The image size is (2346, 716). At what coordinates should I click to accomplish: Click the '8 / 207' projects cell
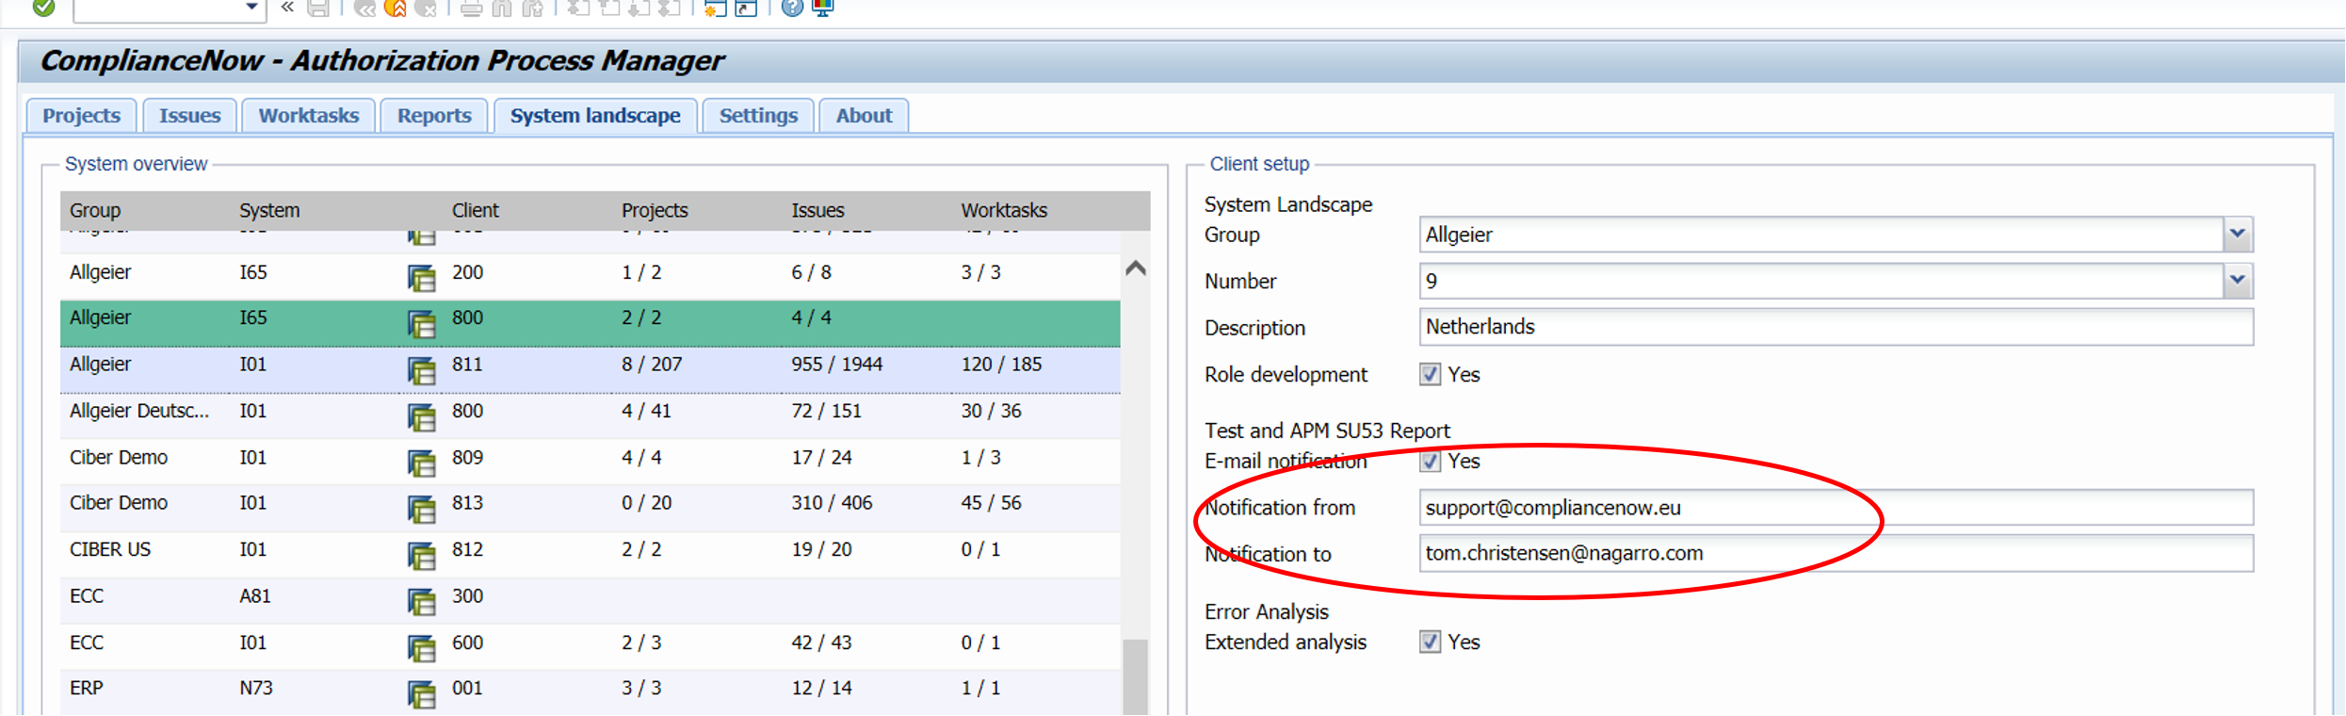[x=652, y=365]
